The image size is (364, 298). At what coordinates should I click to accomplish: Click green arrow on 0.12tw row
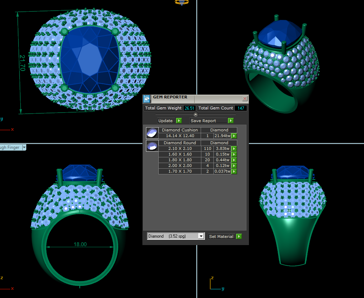click(234, 166)
